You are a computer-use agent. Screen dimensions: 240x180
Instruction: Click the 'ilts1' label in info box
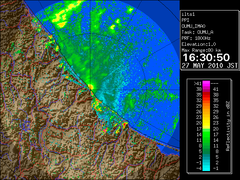pos(188,14)
